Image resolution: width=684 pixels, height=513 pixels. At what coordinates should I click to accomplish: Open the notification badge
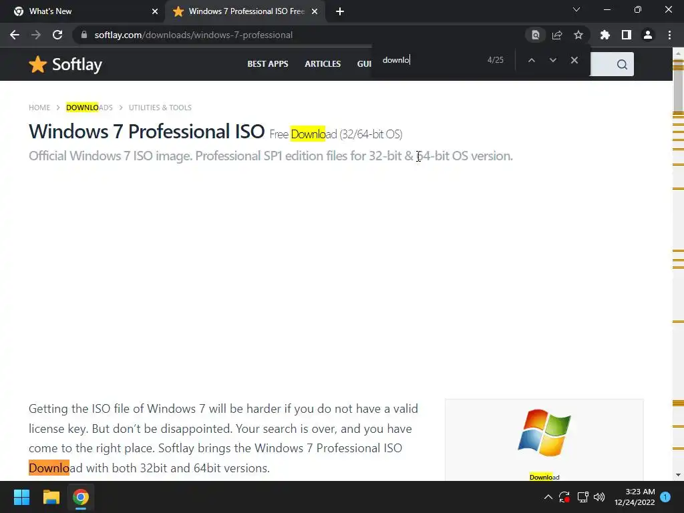point(665,497)
